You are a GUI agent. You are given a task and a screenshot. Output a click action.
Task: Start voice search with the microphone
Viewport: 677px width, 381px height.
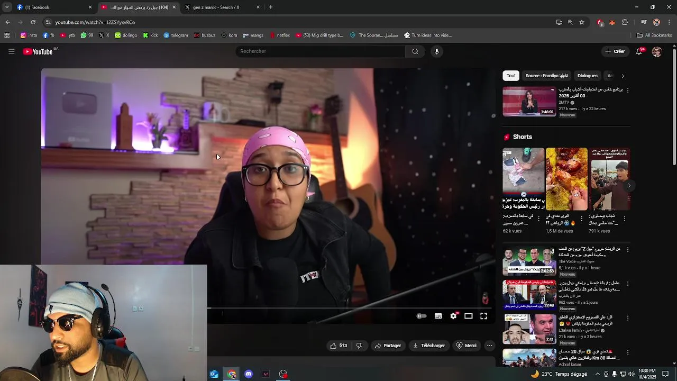pos(436,51)
